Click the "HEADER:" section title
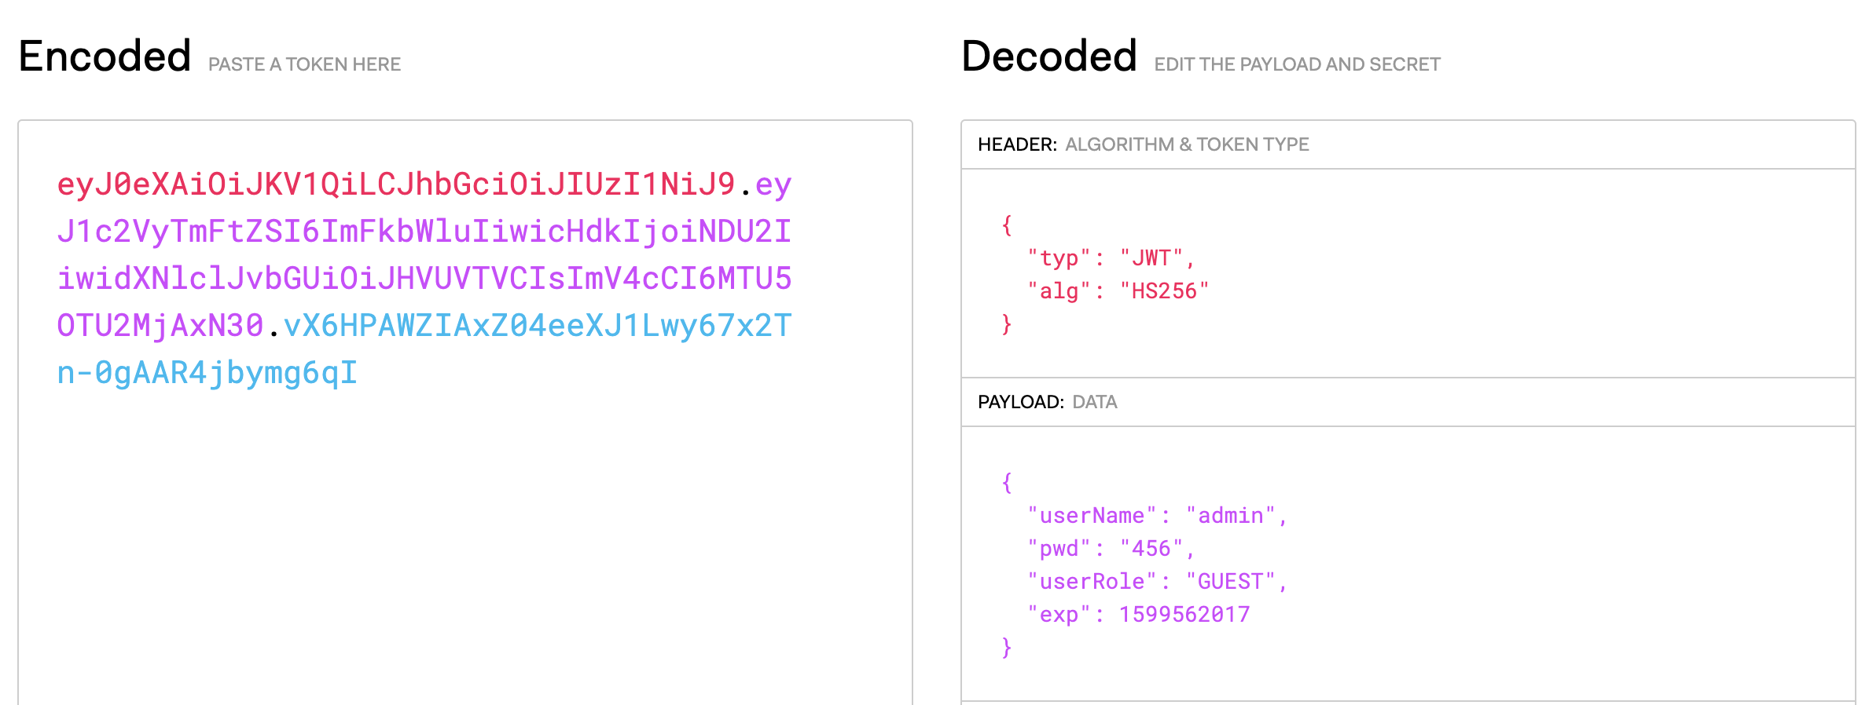The image size is (1858, 705). pyautogui.click(x=1017, y=144)
